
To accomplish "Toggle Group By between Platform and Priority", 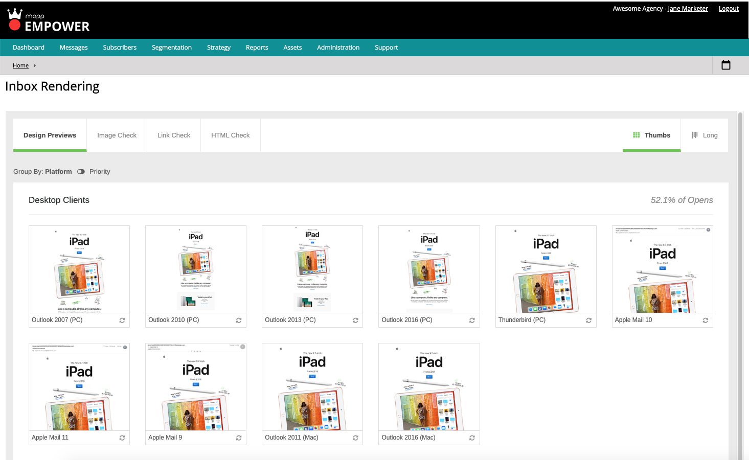I will [x=81, y=172].
